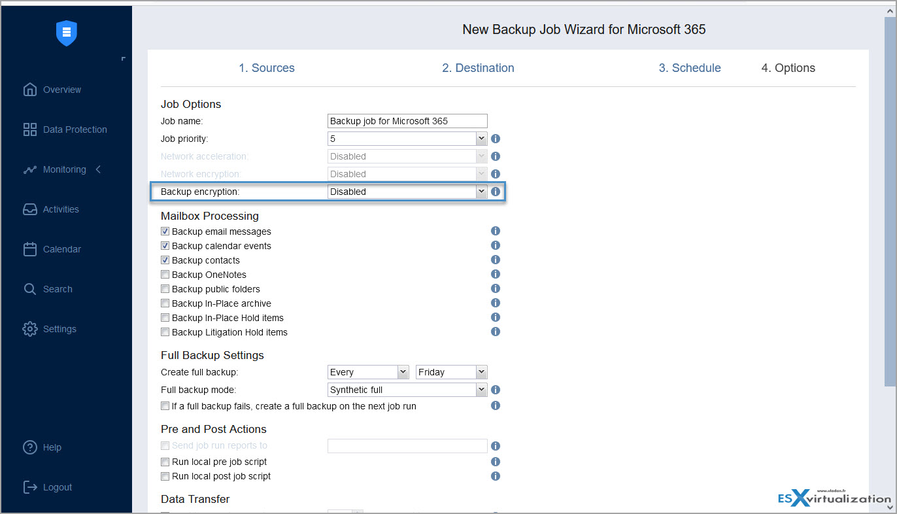Click the Logout label
This screenshot has height=514, width=897.
coord(58,487)
